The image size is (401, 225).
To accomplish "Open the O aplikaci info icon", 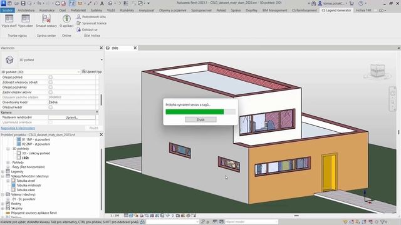I will pos(66,19).
